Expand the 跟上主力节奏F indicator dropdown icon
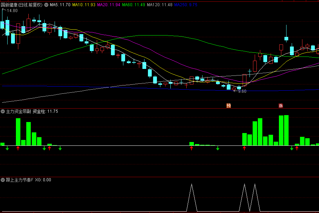 click(3, 180)
